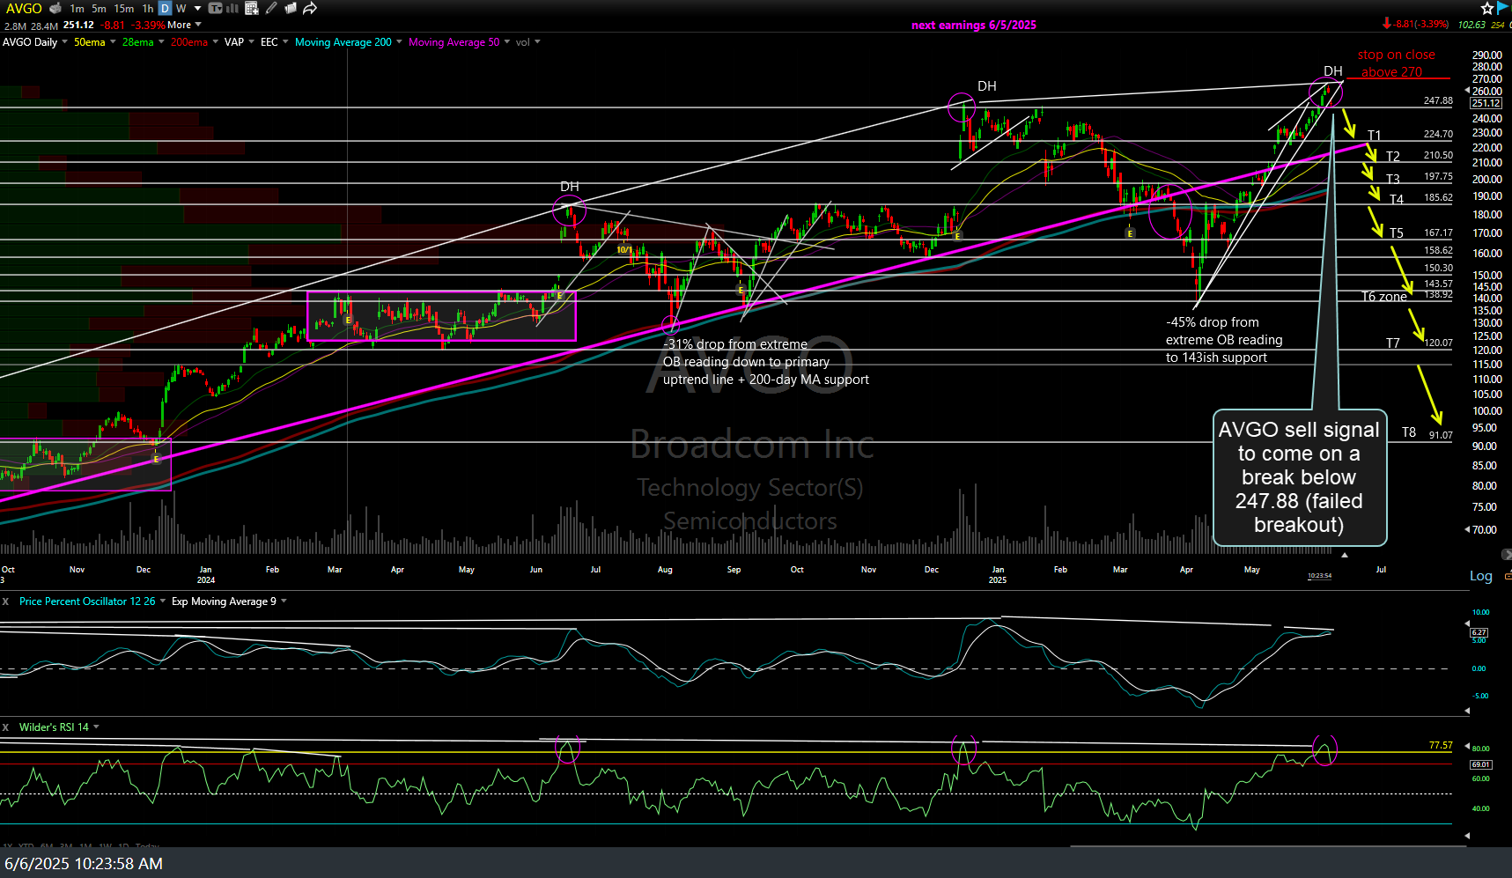Hide the Wilder's RSI panel via its X
Screen dimensions: 1512x878
(4, 727)
